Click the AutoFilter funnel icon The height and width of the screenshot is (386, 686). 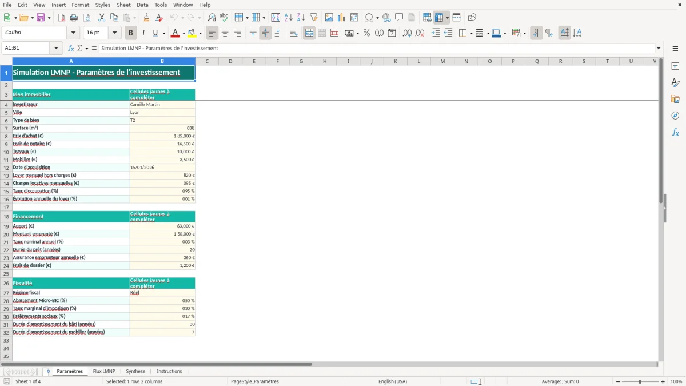[x=313, y=18]
